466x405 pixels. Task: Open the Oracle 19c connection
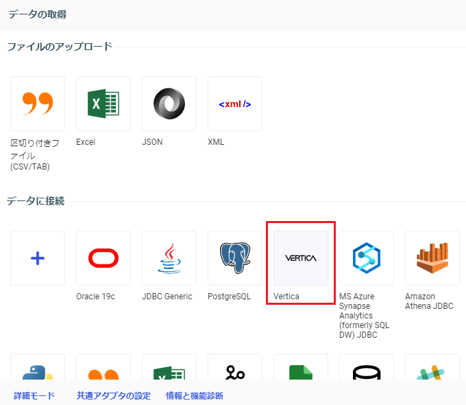point(103,258)
